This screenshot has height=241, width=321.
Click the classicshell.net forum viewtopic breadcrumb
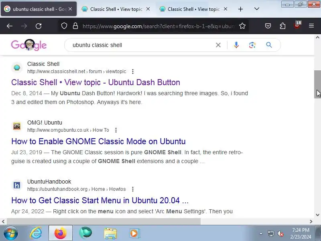tap(77, 71)
